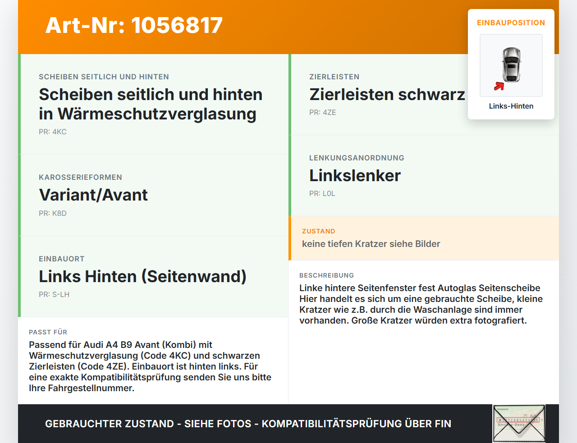Click the 'SCHEIBEN SEITLICH UND HINTEN' small label
Image resolution: width=577 pixels, height=443 pixels.
[x=104, y=77]
